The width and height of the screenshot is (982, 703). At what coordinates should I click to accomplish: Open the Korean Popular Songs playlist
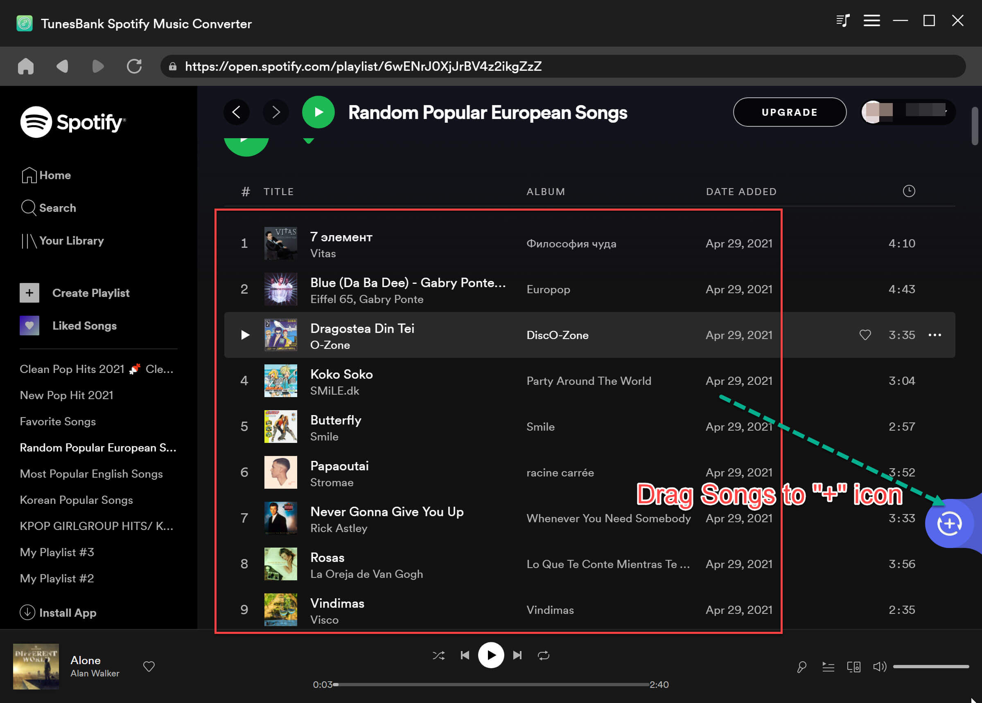click(x=76, y=500)
